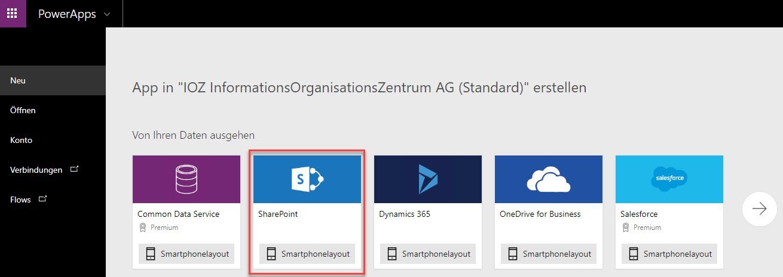Click the Premium badge under Salesforce
This screenshot has width=783, height=277.
641,228
